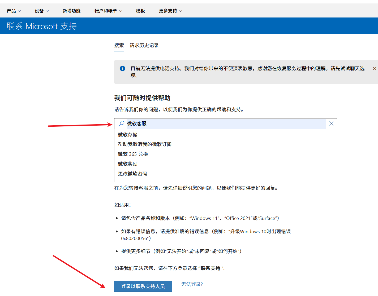Click the 新增功能 menu item
The width and height of the screenshot is (378, 296).
click(71, 11)
